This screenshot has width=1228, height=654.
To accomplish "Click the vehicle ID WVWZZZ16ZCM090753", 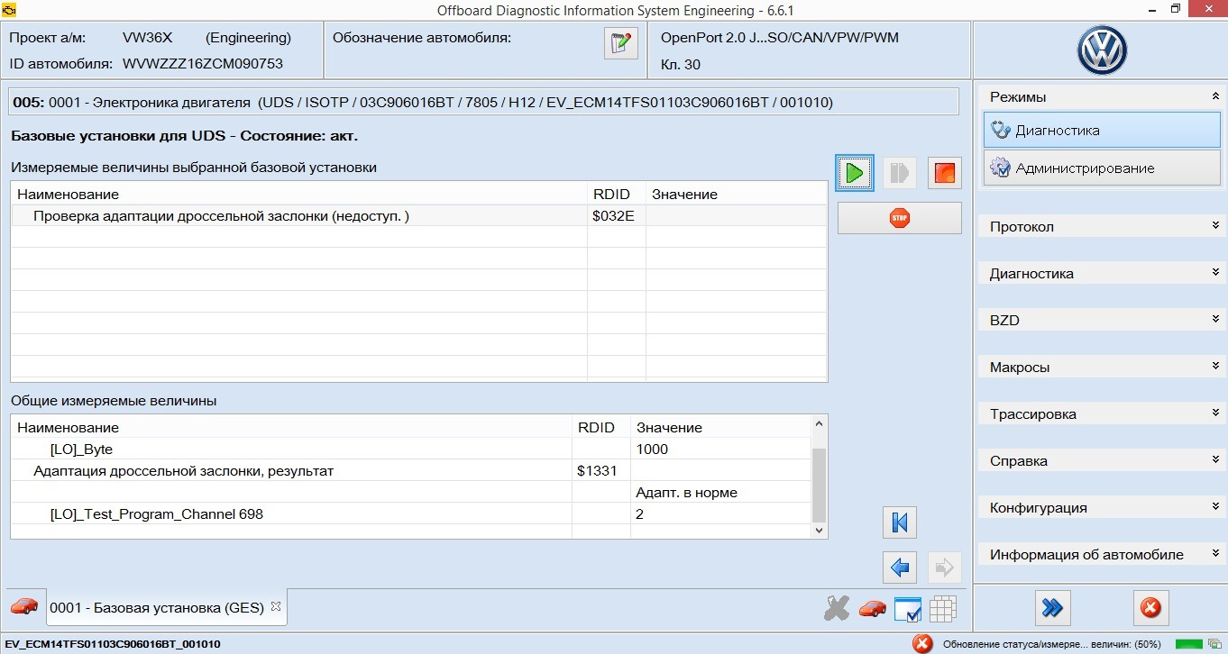I will [x=203, y=64].
